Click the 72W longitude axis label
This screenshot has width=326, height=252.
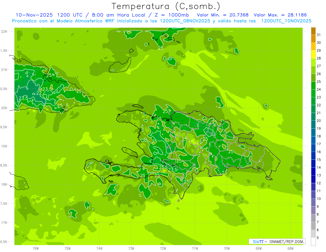[x=163, y=248]
